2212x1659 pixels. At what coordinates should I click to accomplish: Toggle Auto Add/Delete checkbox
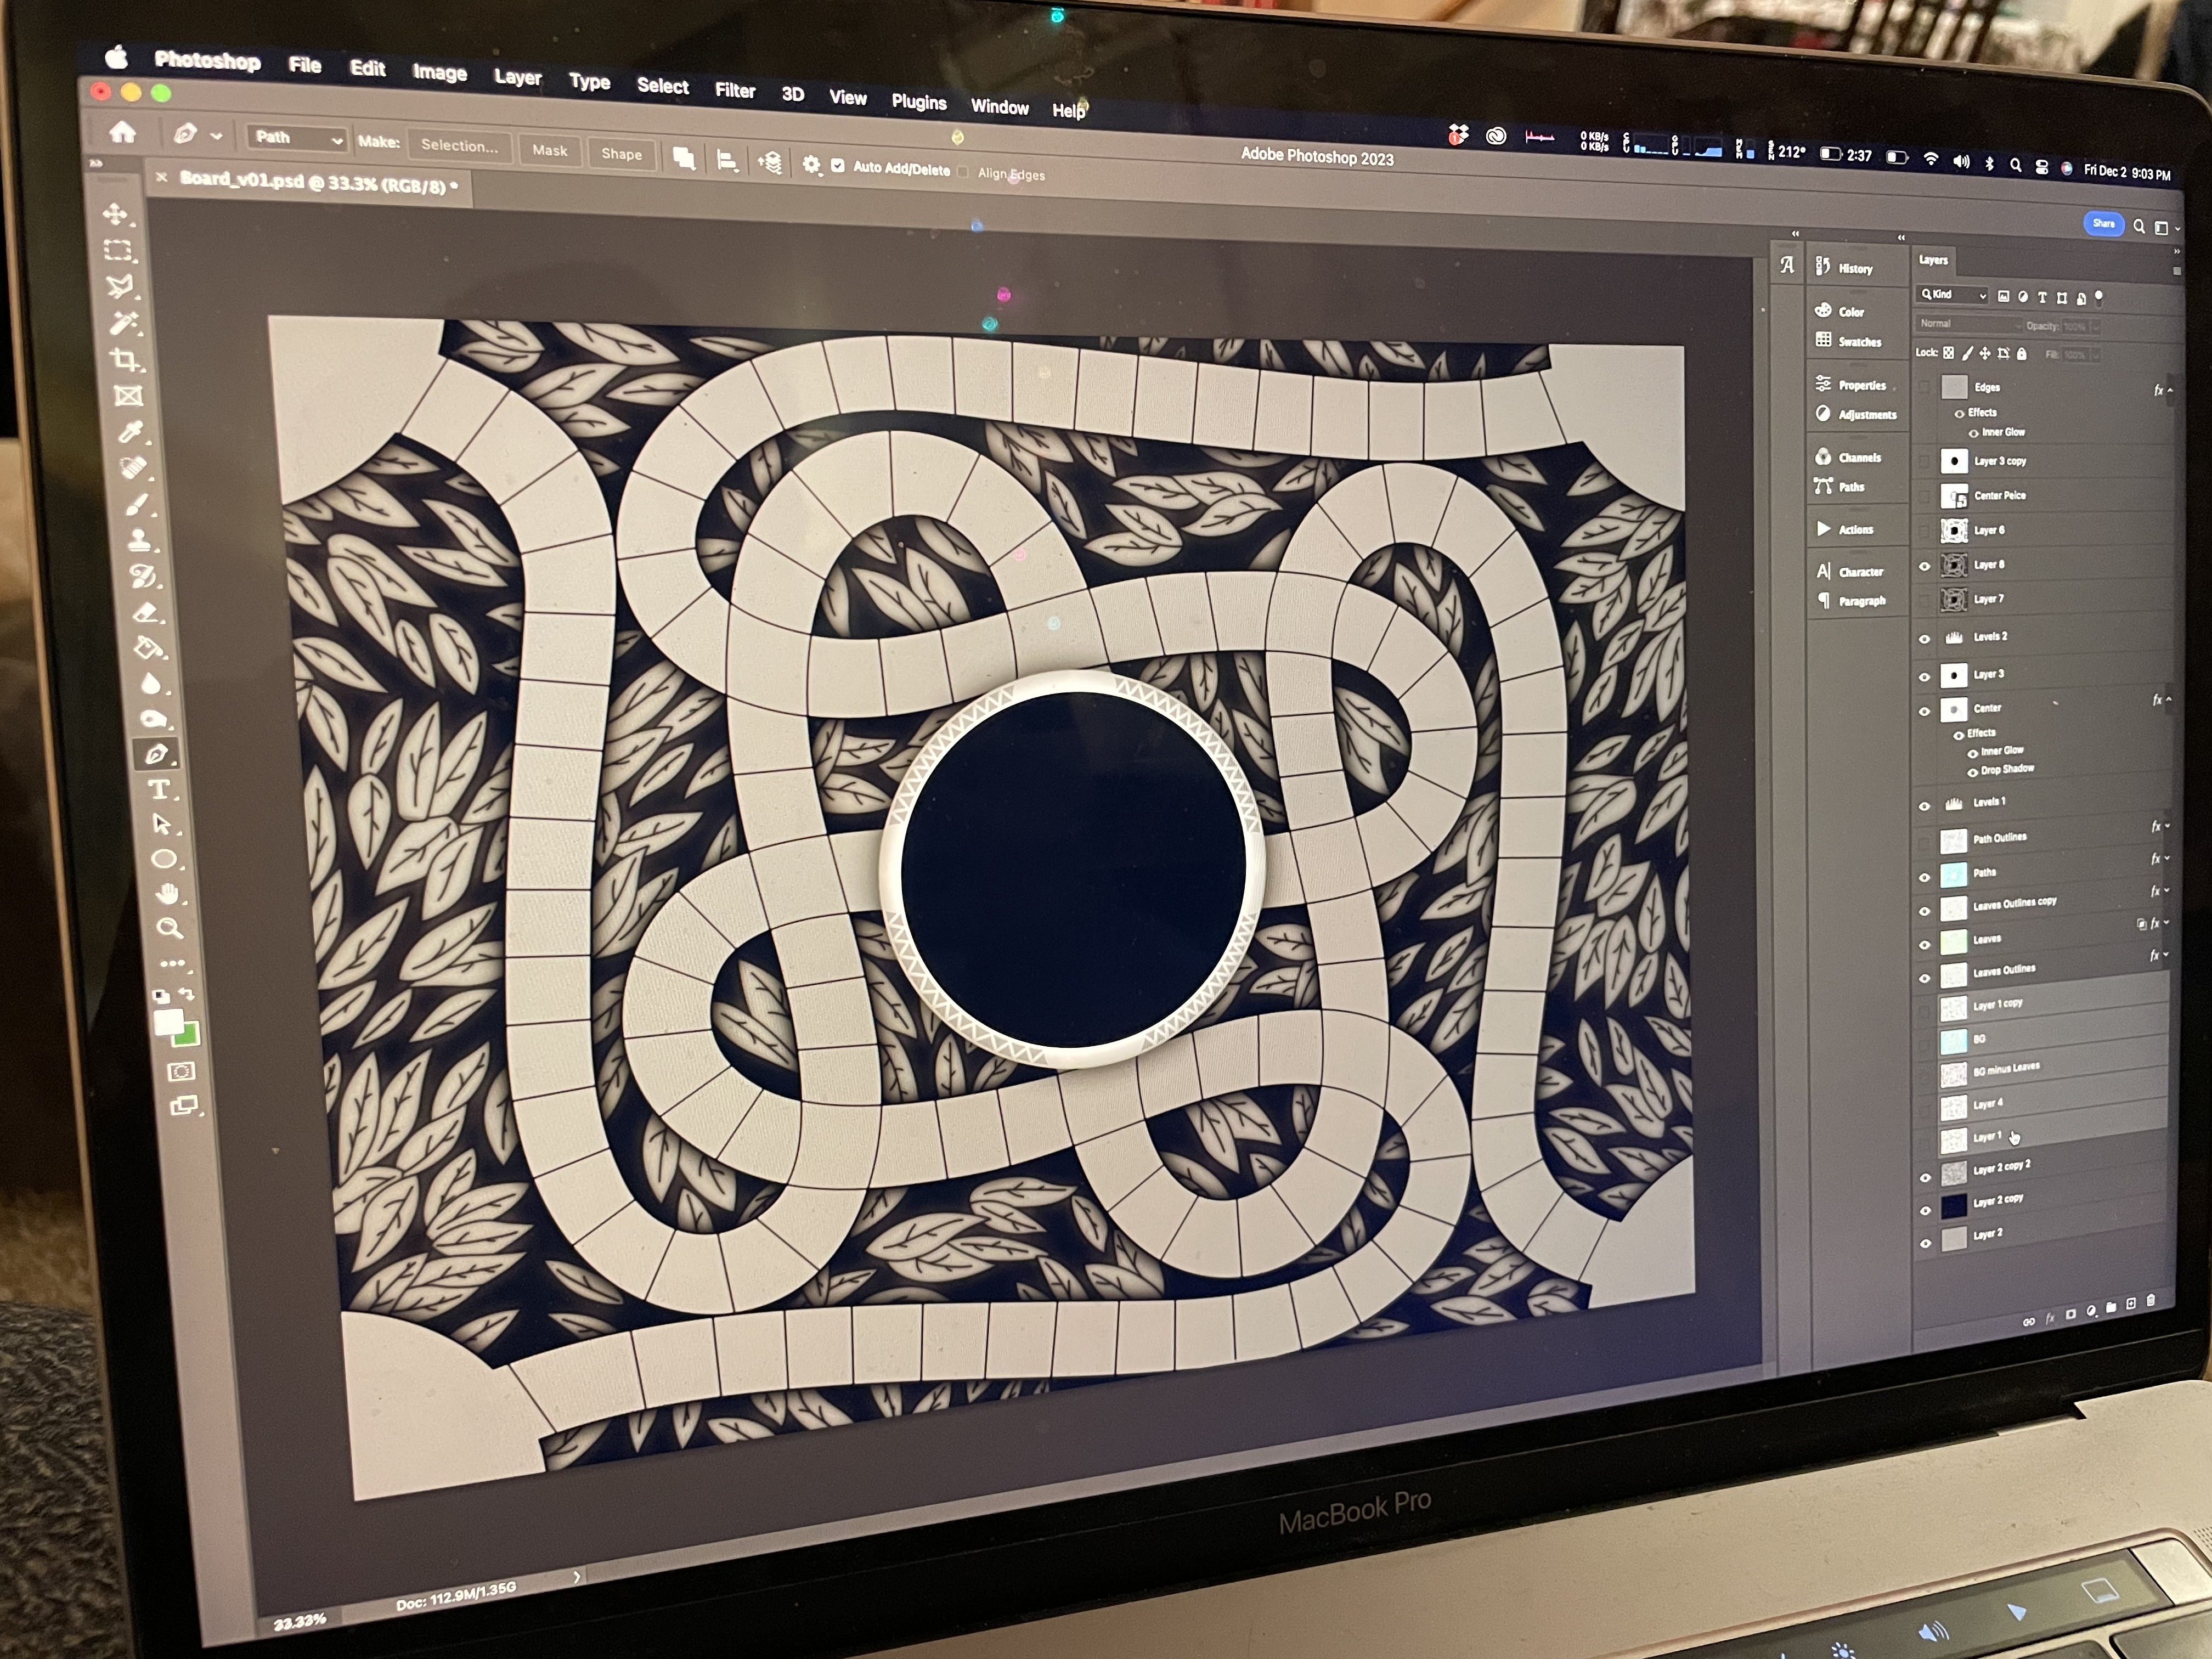coord(838,166)
